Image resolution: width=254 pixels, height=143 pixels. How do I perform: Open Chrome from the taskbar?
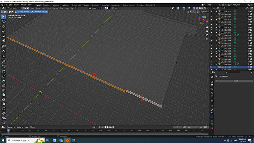(x=61, y=140)
